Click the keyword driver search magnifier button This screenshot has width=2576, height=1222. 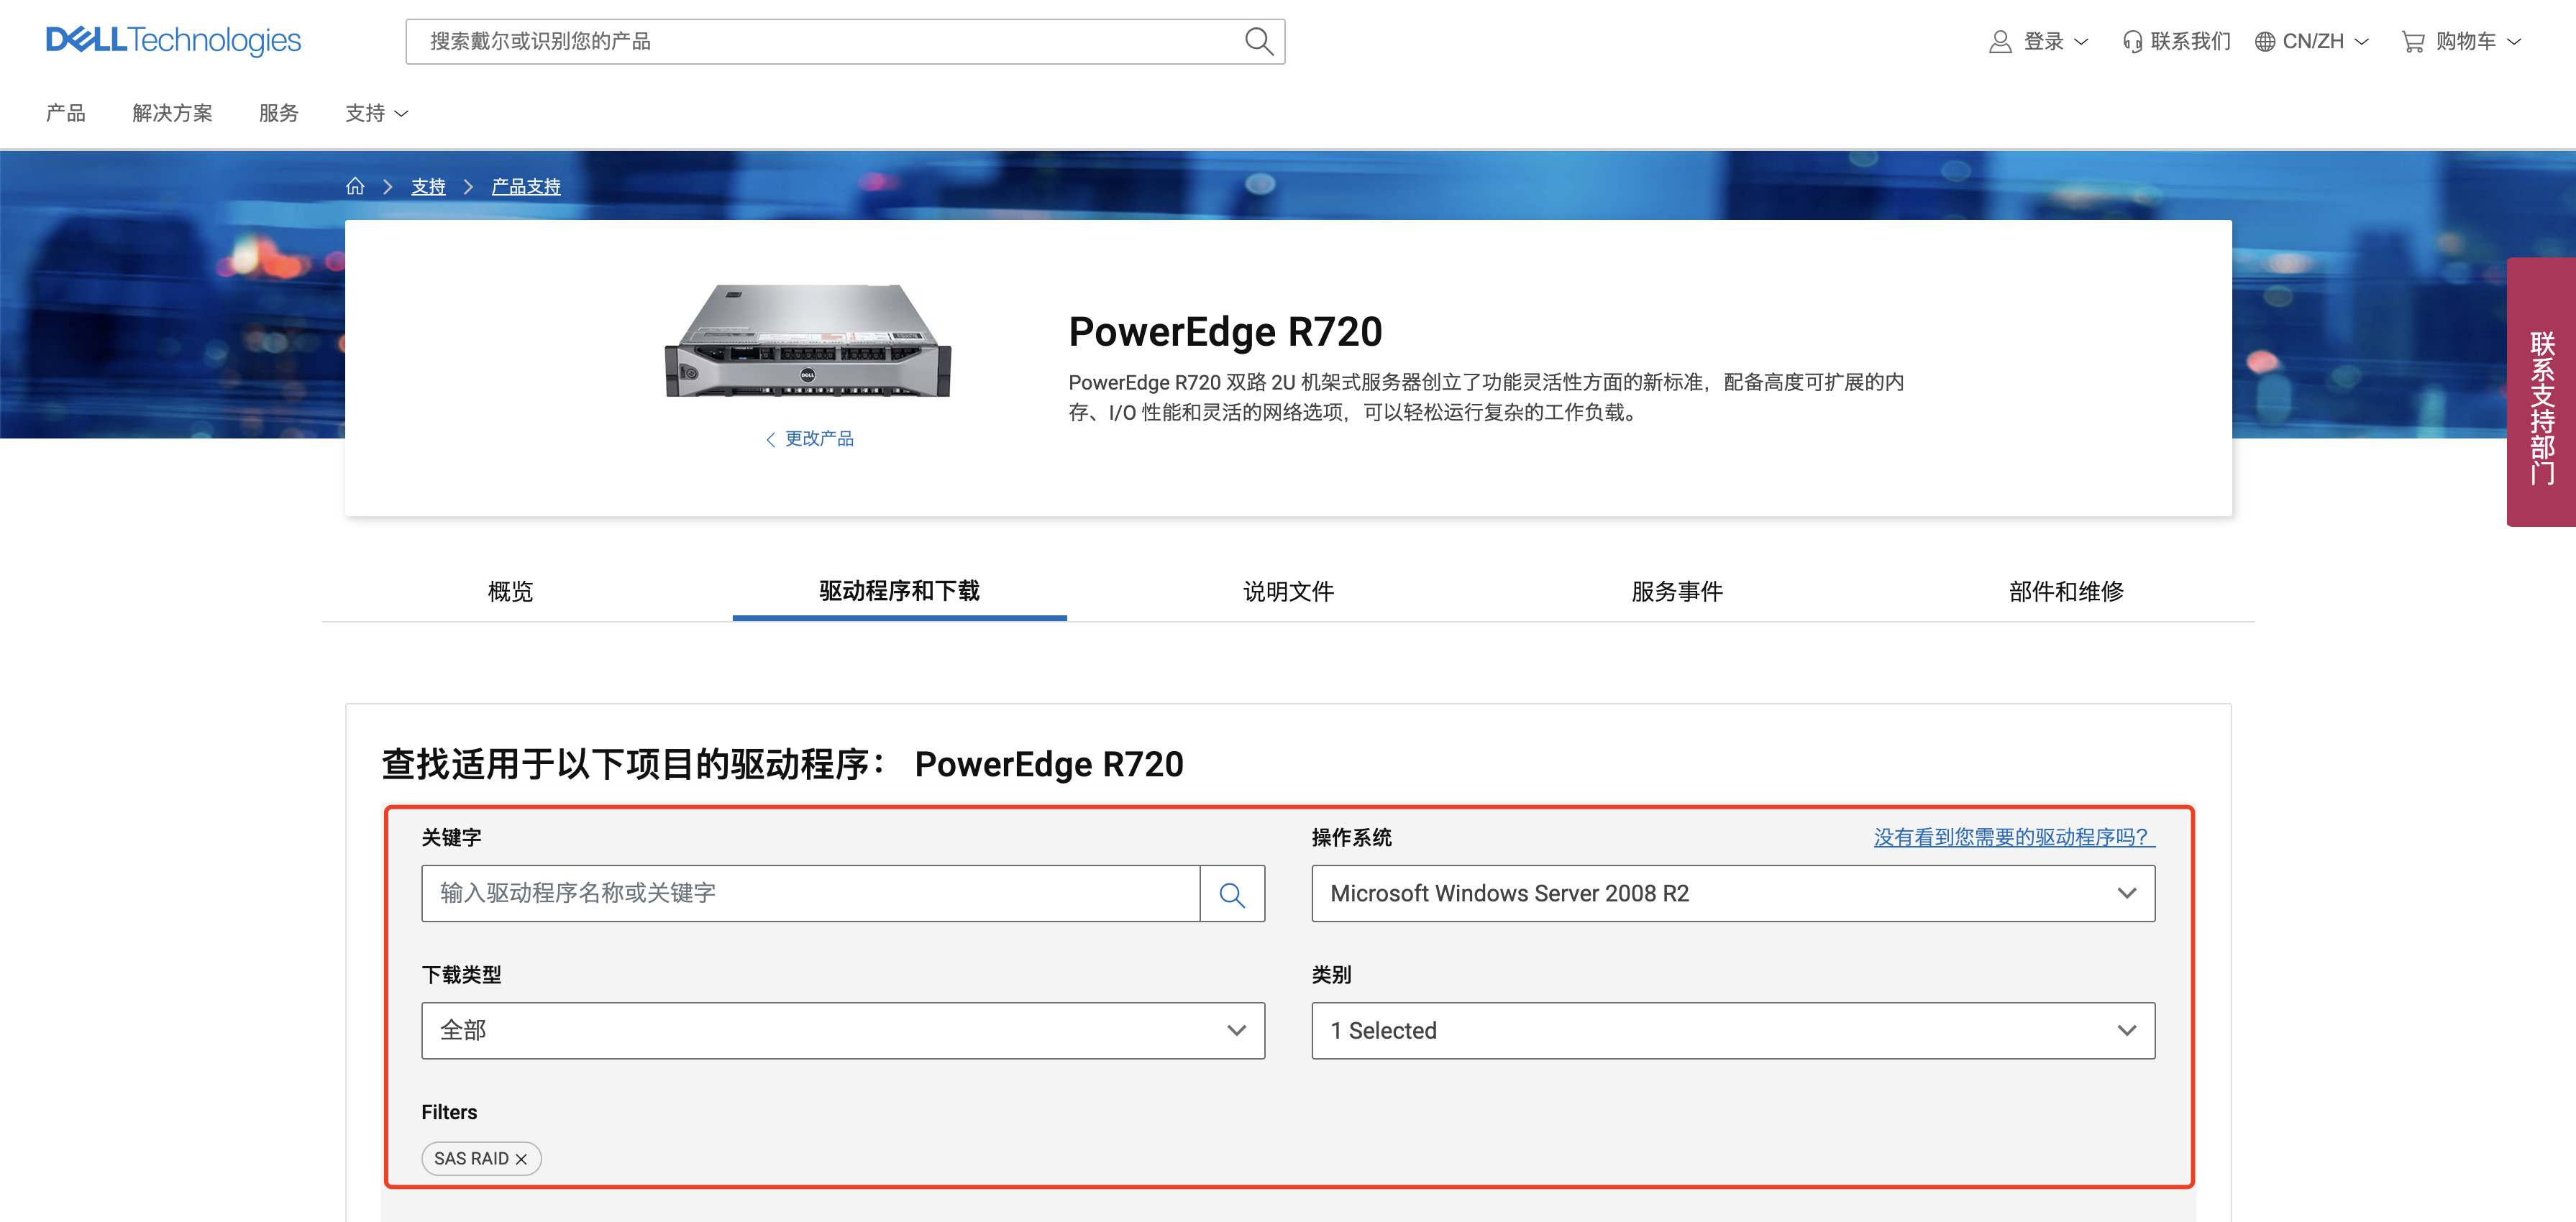(x=1232, y=894)
